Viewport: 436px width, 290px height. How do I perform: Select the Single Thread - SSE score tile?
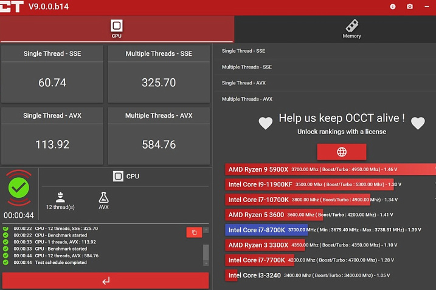52,74
